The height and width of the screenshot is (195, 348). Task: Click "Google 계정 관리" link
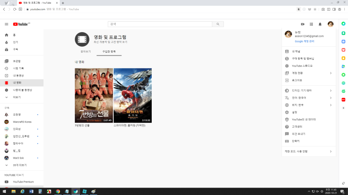pos(304,42)
